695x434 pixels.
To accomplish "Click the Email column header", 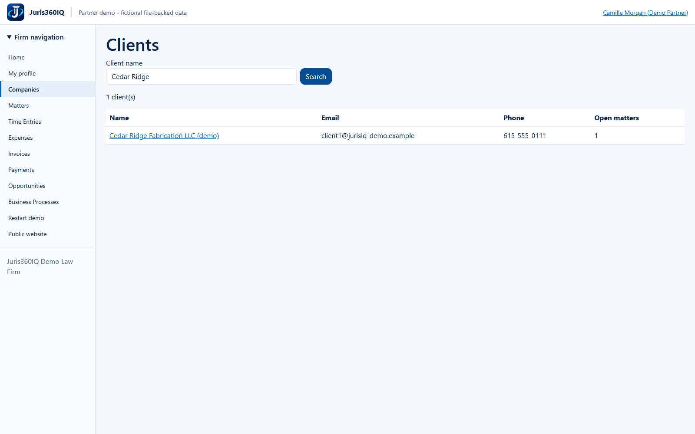I will 330,118.
